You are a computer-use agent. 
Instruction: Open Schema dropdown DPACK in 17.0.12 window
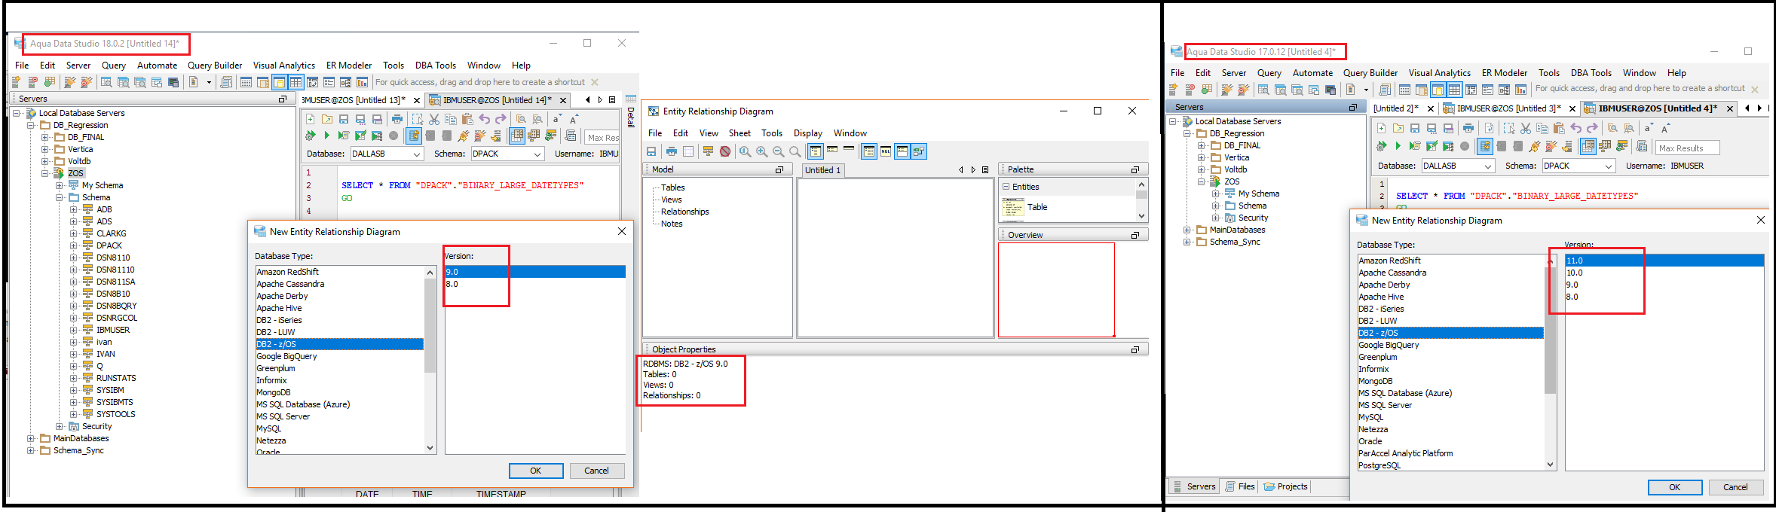pyautogui.click(x=1578, y=166)
